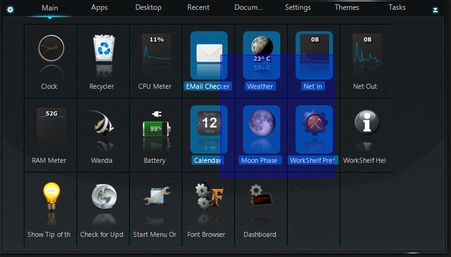451x257 pixels.
Task: Click the gear settings button at top-left
Action: click(10, 9)
